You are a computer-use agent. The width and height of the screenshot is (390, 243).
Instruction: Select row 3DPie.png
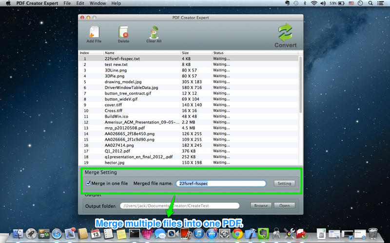[189, 76]
